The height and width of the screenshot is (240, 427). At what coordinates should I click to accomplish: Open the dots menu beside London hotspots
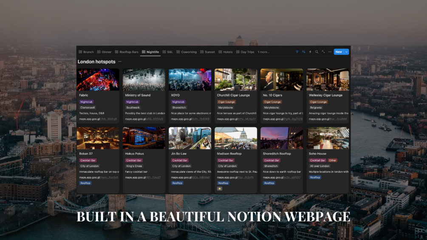[120, 62]
